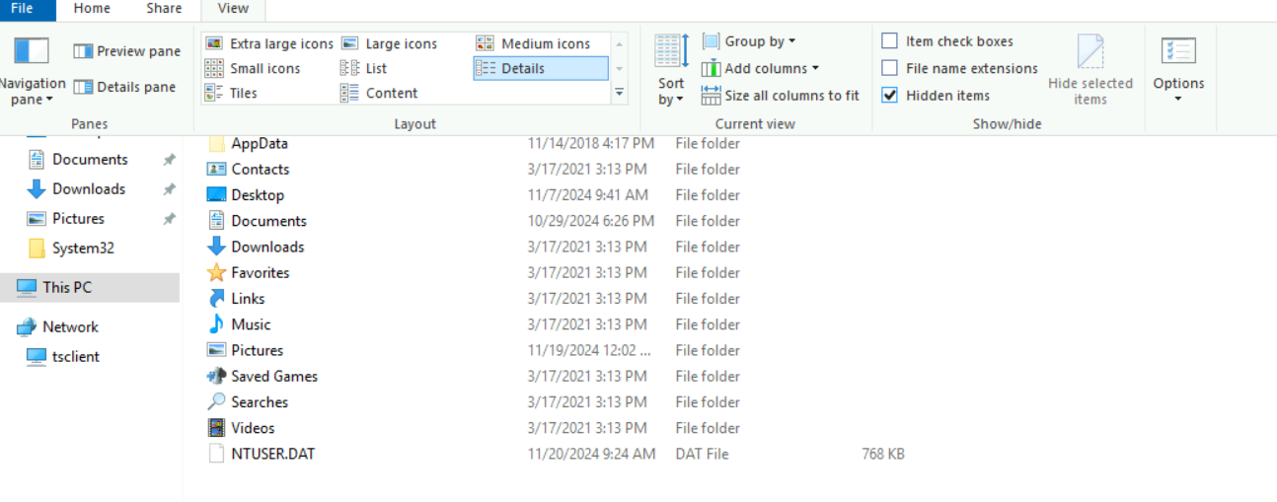Switch layout to Tiles view
1277x502 pixels.
click(231, 93)
